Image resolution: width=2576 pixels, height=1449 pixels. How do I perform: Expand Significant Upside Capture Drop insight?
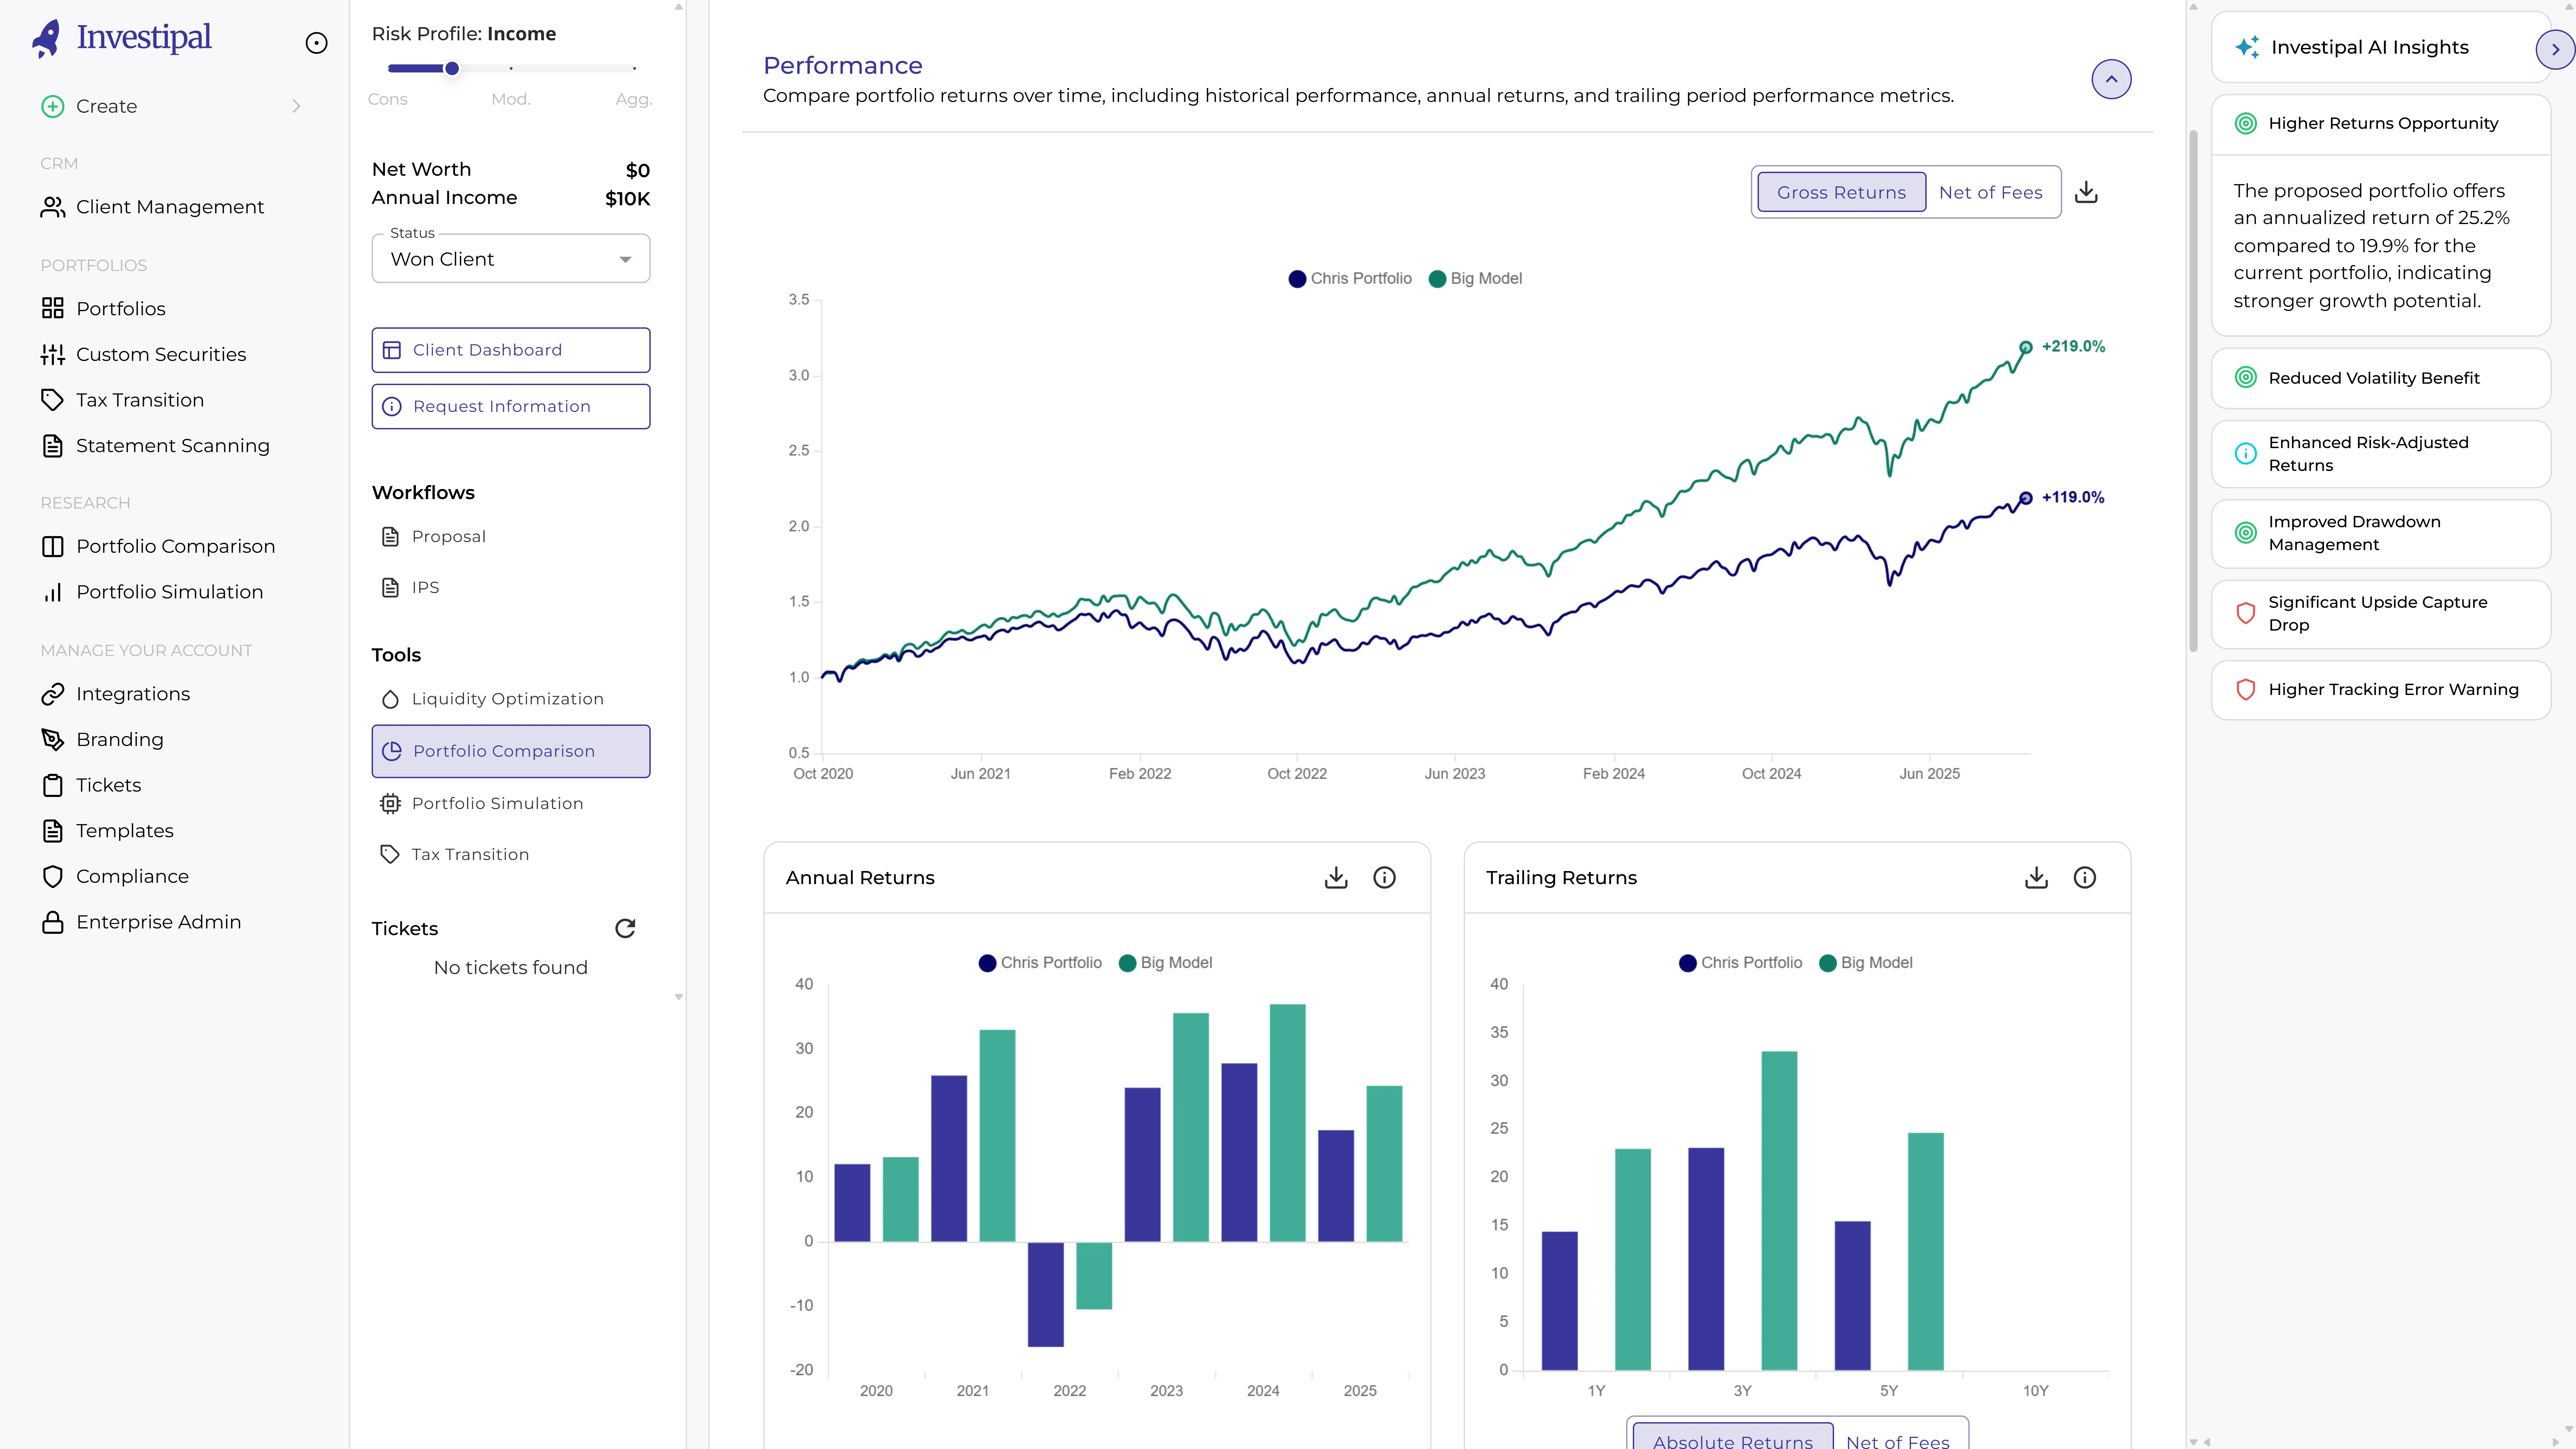(2381, 614)
